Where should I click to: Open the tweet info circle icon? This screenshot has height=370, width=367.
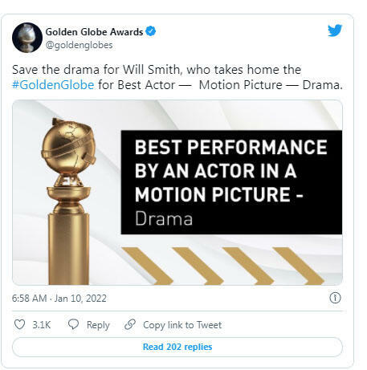[335, 298]
